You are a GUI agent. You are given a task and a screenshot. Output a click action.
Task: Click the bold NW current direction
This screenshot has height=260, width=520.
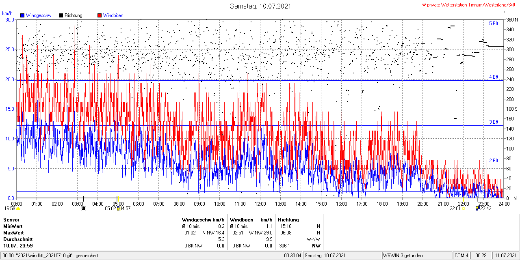pos(316,246)
